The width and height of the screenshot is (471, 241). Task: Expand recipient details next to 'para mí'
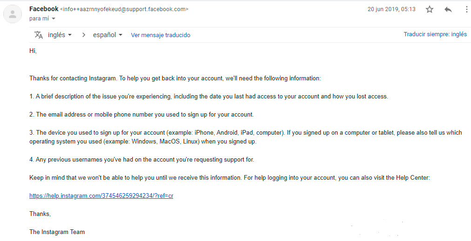tap(54, 19)
